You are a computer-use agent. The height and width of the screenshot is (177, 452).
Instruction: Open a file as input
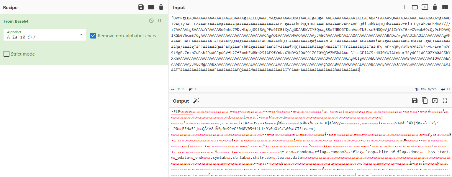click(425, 7)
